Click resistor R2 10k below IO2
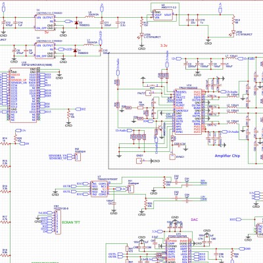The image size is (263, 263). 68,114
